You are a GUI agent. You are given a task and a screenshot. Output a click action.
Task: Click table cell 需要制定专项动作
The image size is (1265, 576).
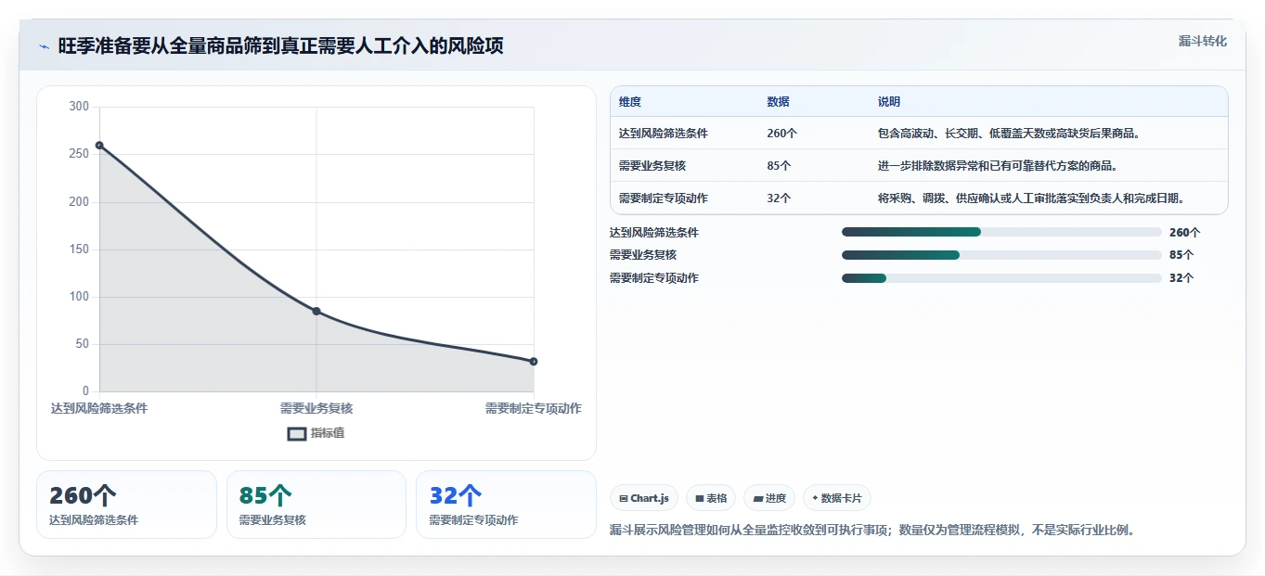[664, 198]
